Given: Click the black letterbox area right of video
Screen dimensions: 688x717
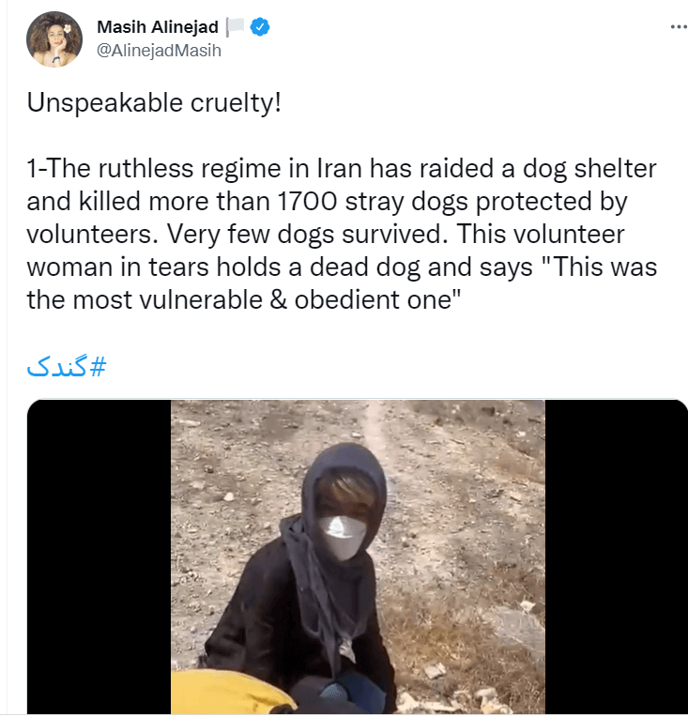Looking at the screenshot, I should [616, 557].
